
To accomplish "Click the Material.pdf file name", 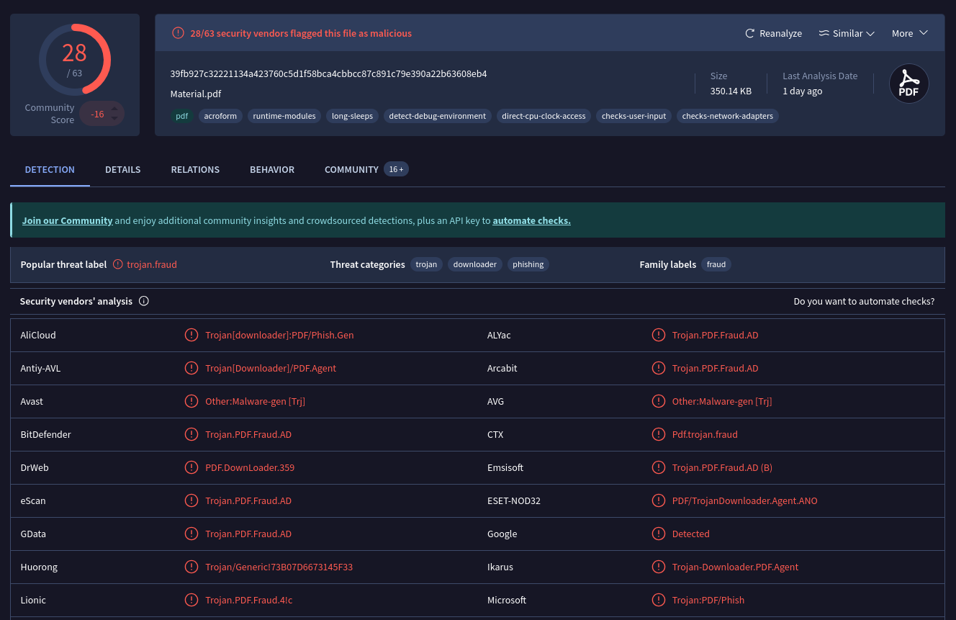I will (196, 94).
